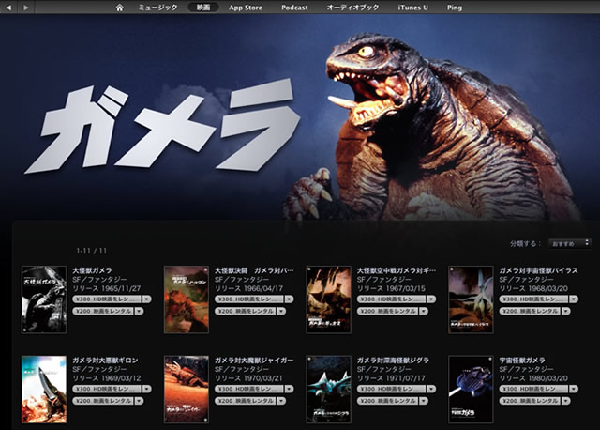
Task: Rent ガメラ対大悪獣ギロン for ¥200
Action: (103, 401)
